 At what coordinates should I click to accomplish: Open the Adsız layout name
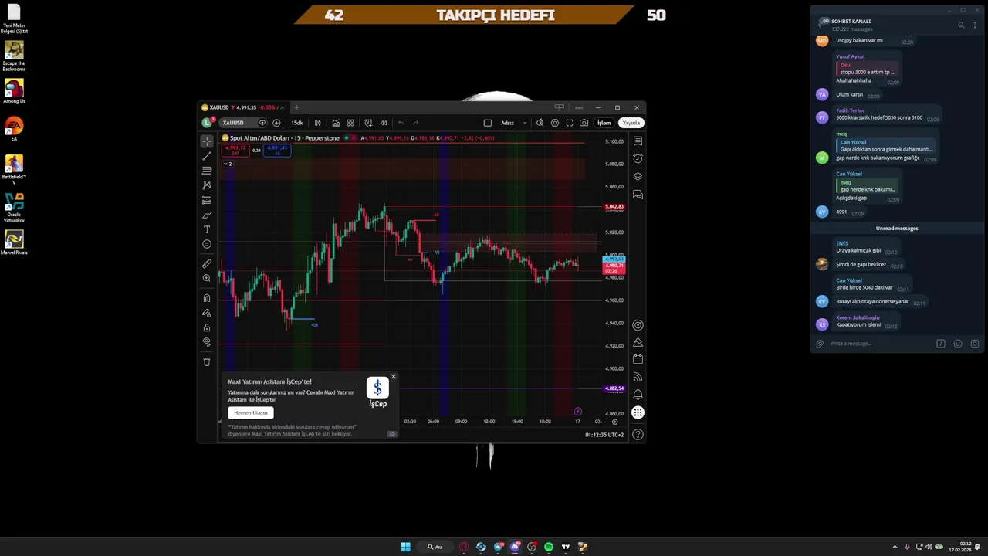click(x=507, y=123)
